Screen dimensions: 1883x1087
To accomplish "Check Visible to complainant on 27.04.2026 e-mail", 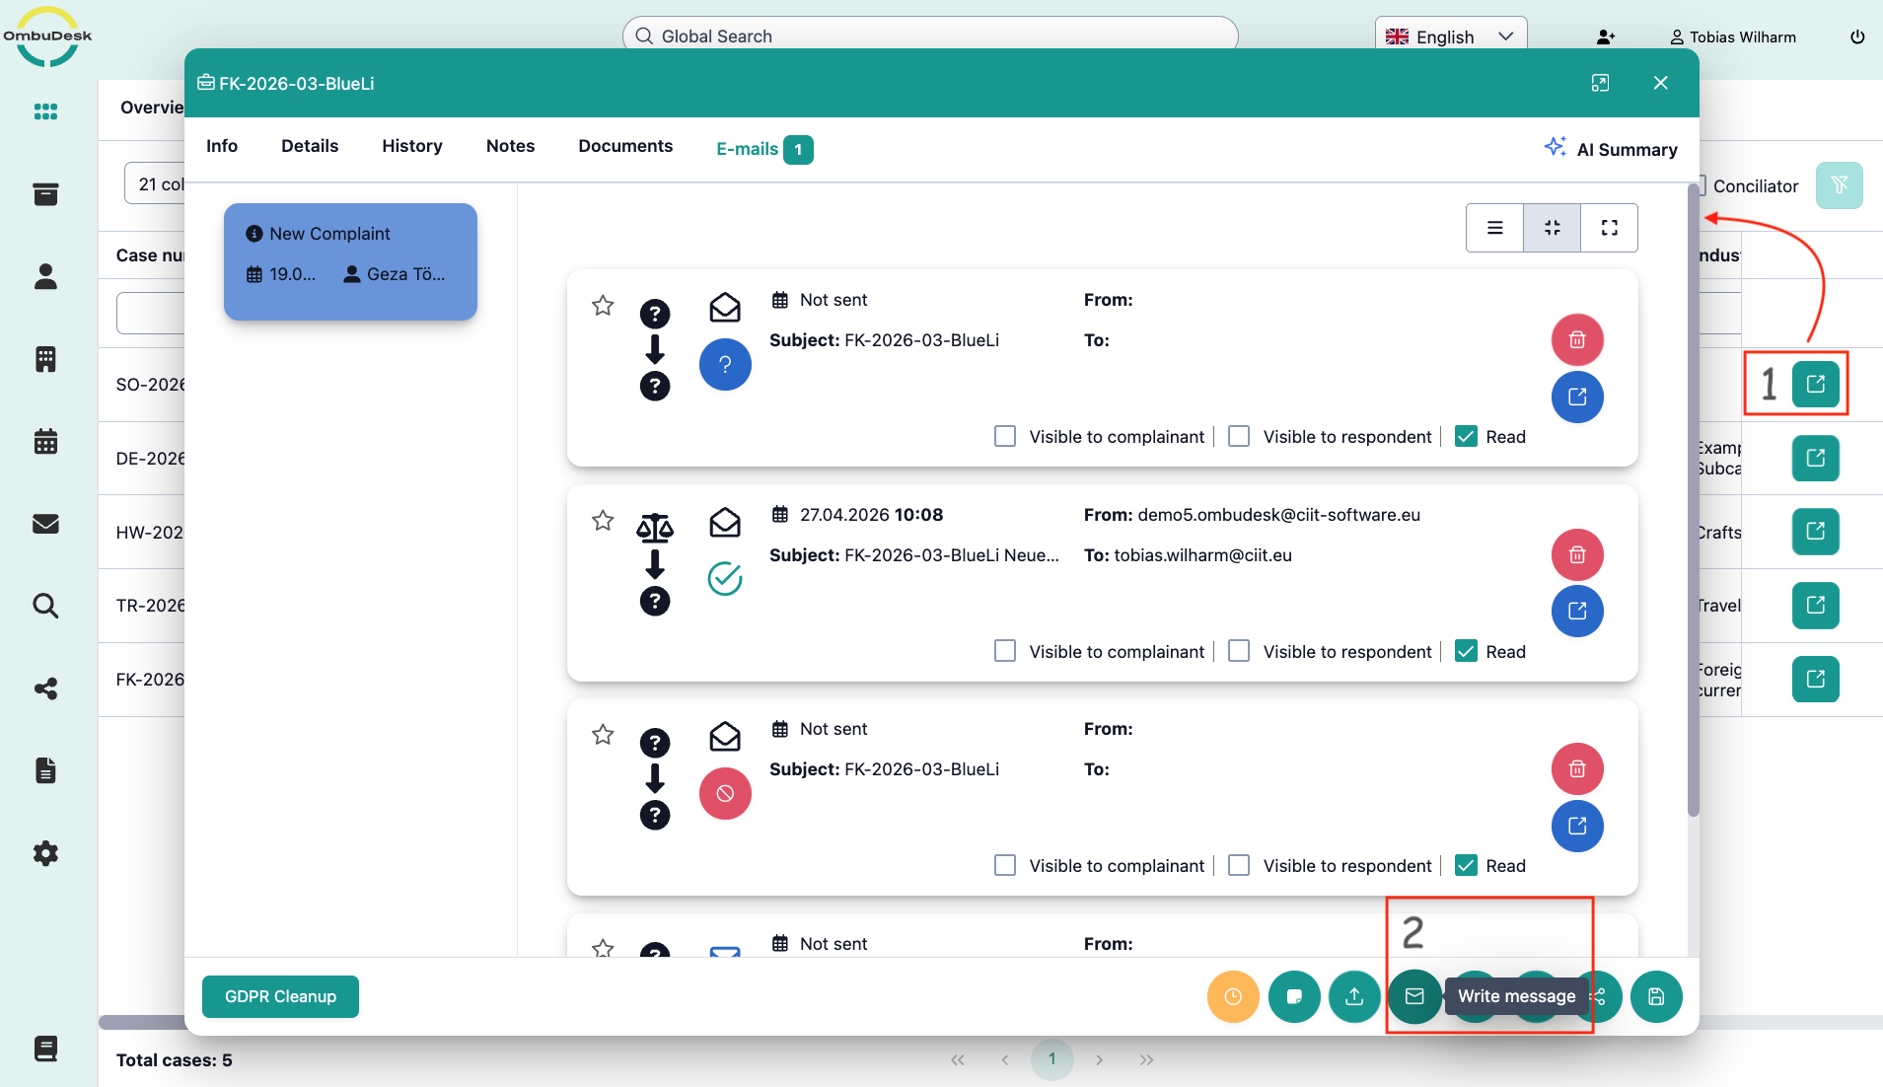I will coord(1005,651).
